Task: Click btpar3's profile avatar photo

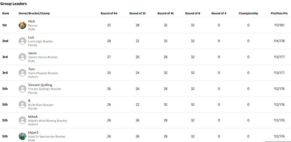Action: pos(22,136)
